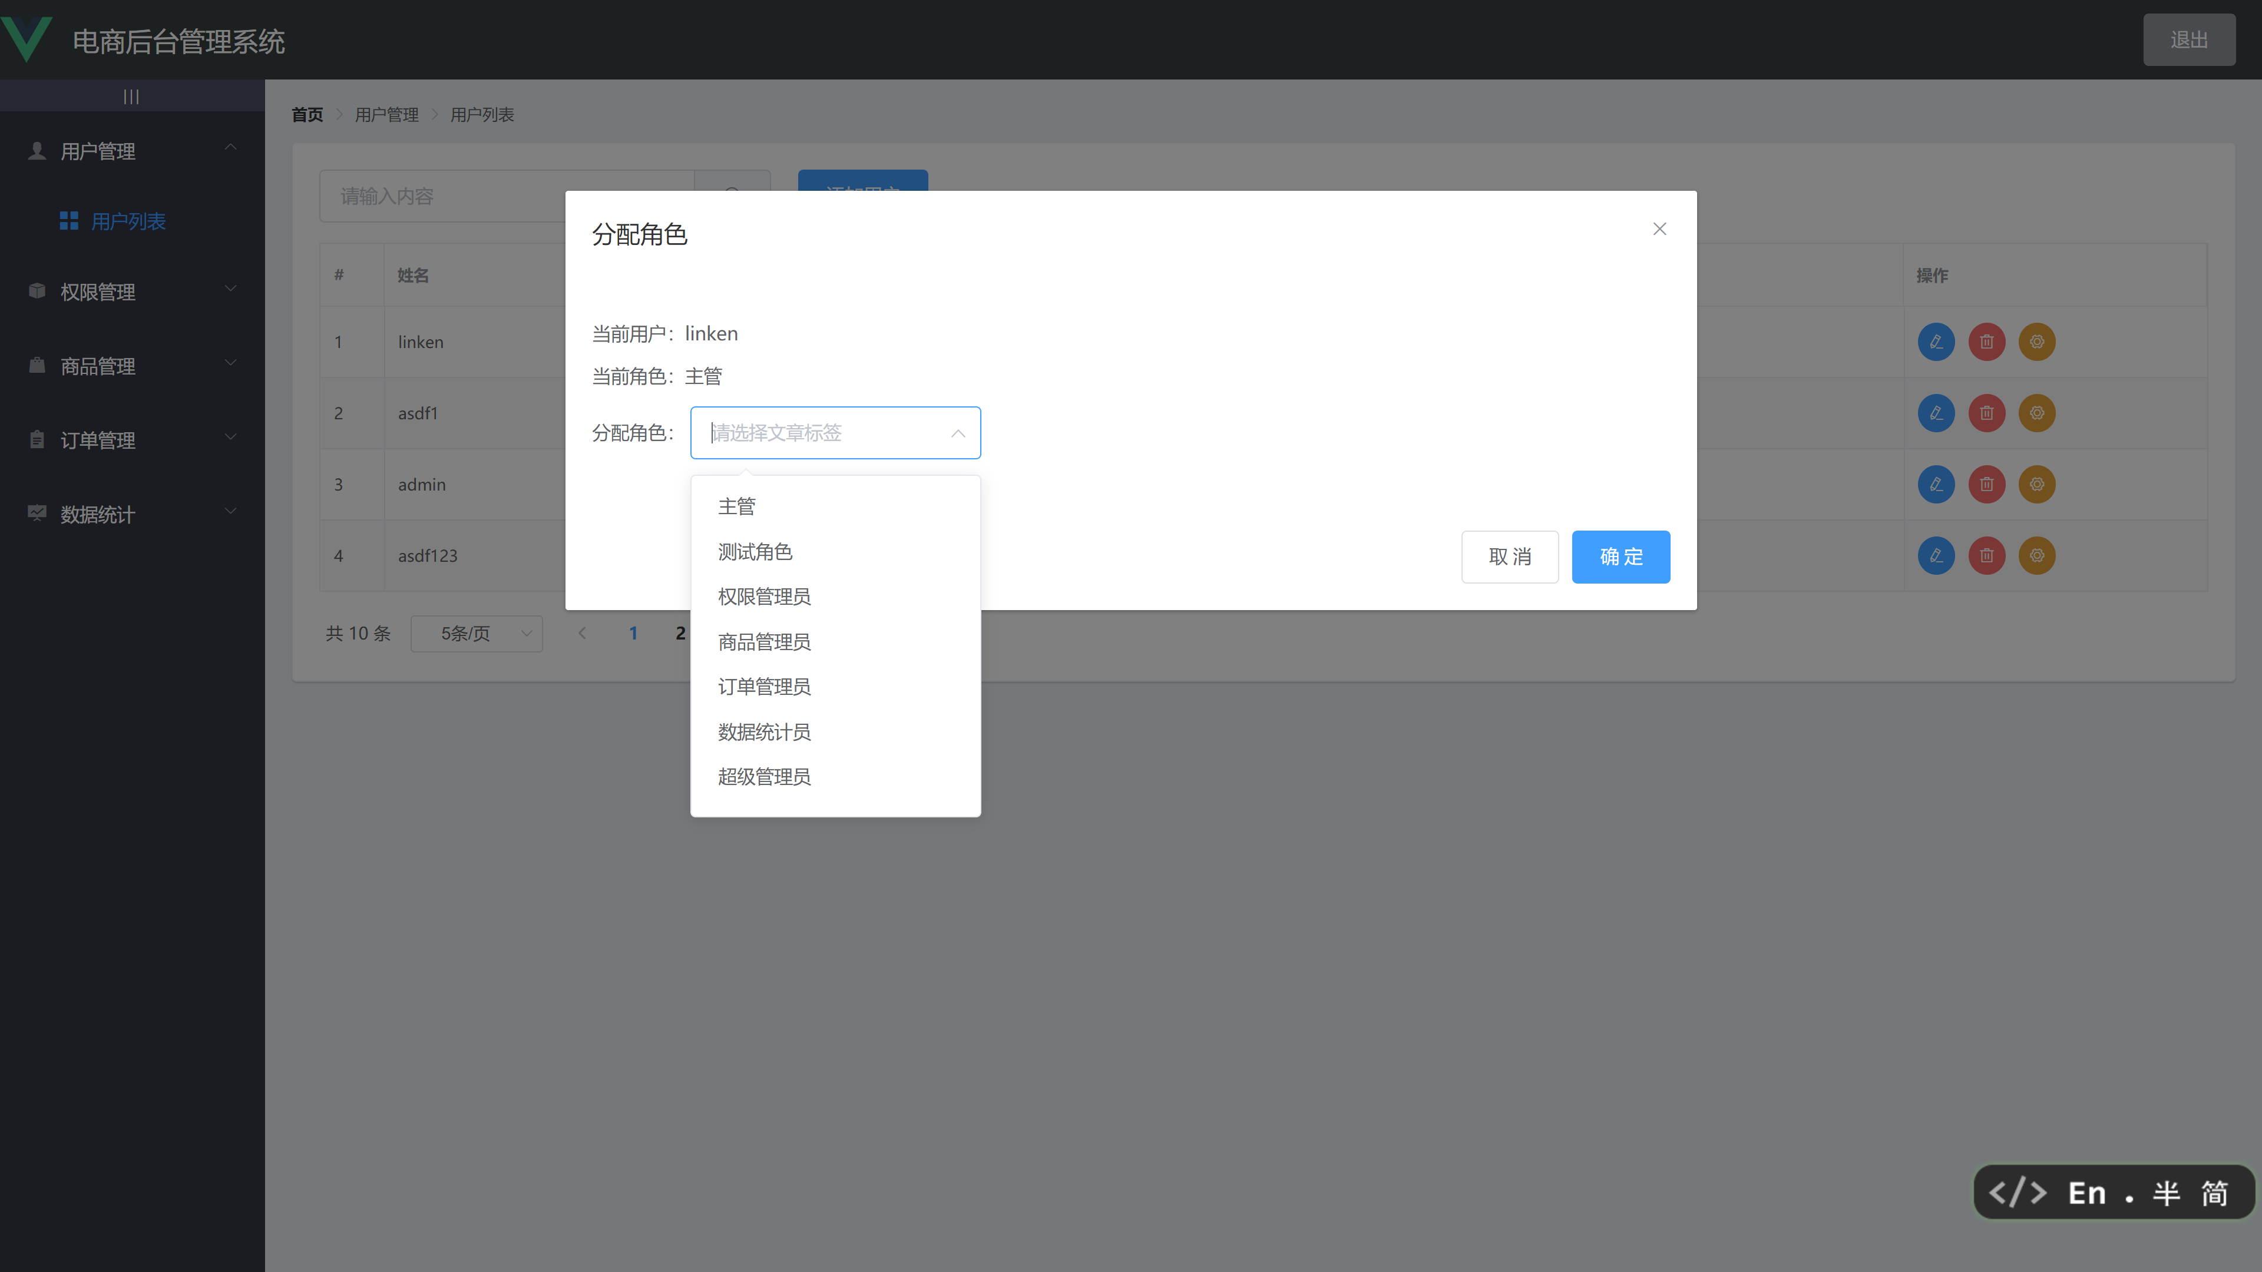Click the 订单管理 order icon
The width and height of the screenshot is (2262, 1272).
[x=36, y=440]
